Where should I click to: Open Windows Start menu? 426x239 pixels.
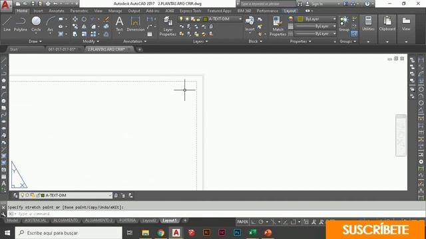pos(7,233)
